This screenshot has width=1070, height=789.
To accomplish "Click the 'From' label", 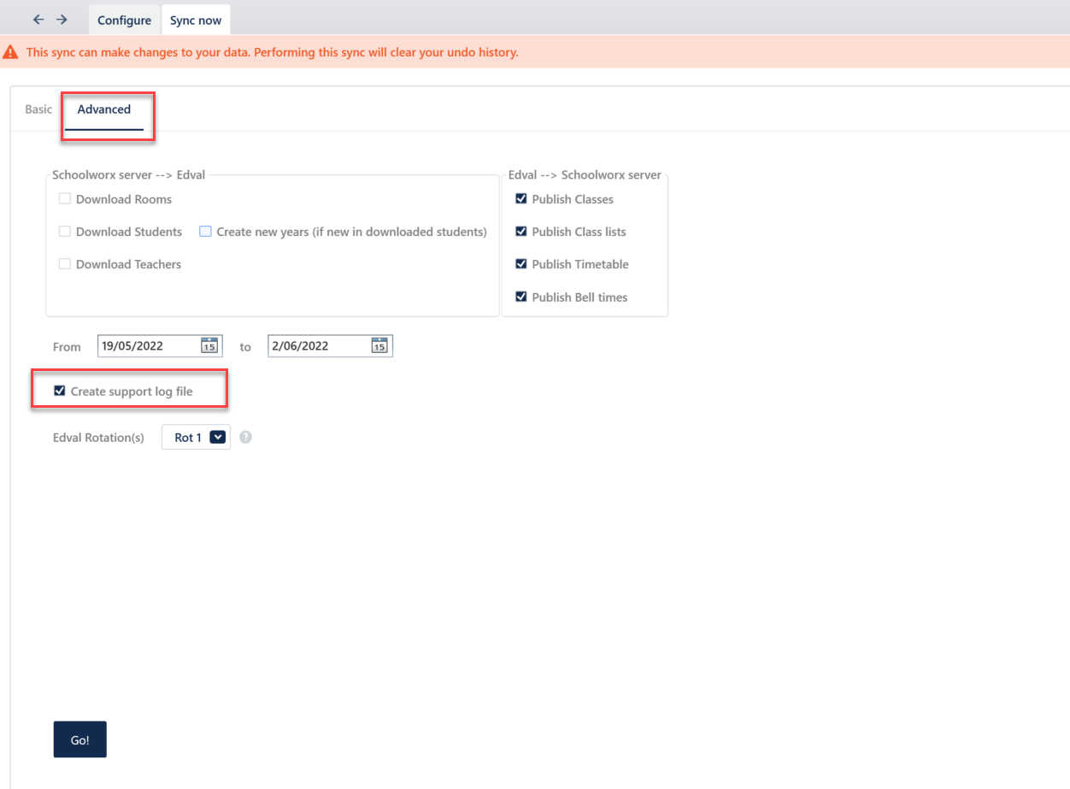I will pyautogui.click(x=67, y=347).
